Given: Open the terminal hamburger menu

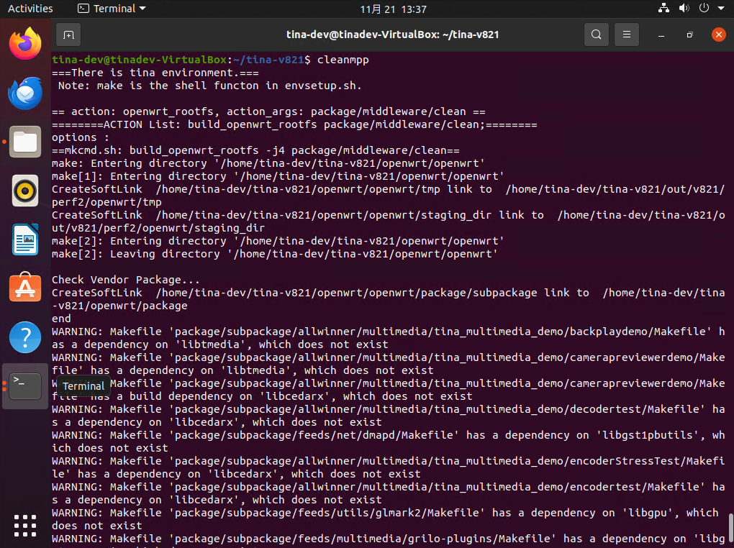Looking at the screenshot, I should tap(627, 35).
